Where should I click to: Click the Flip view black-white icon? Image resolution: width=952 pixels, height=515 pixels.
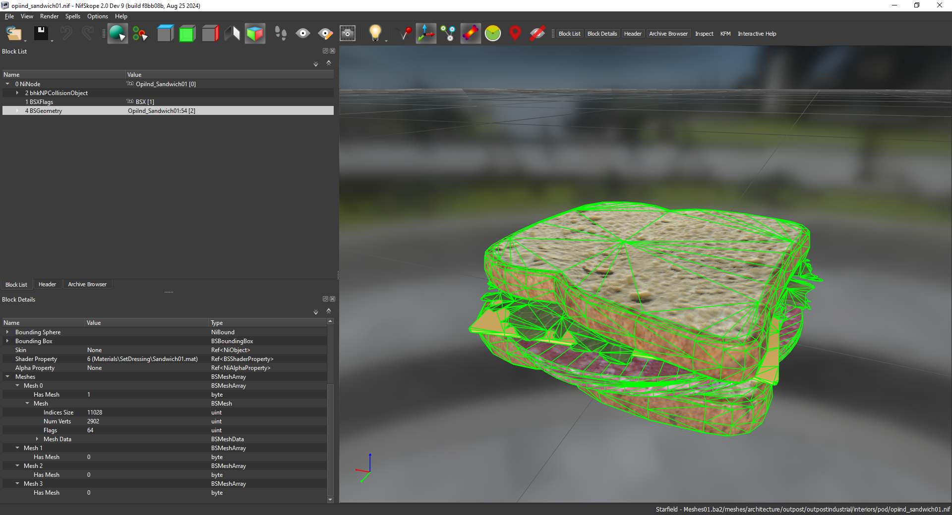pos(232,34)
